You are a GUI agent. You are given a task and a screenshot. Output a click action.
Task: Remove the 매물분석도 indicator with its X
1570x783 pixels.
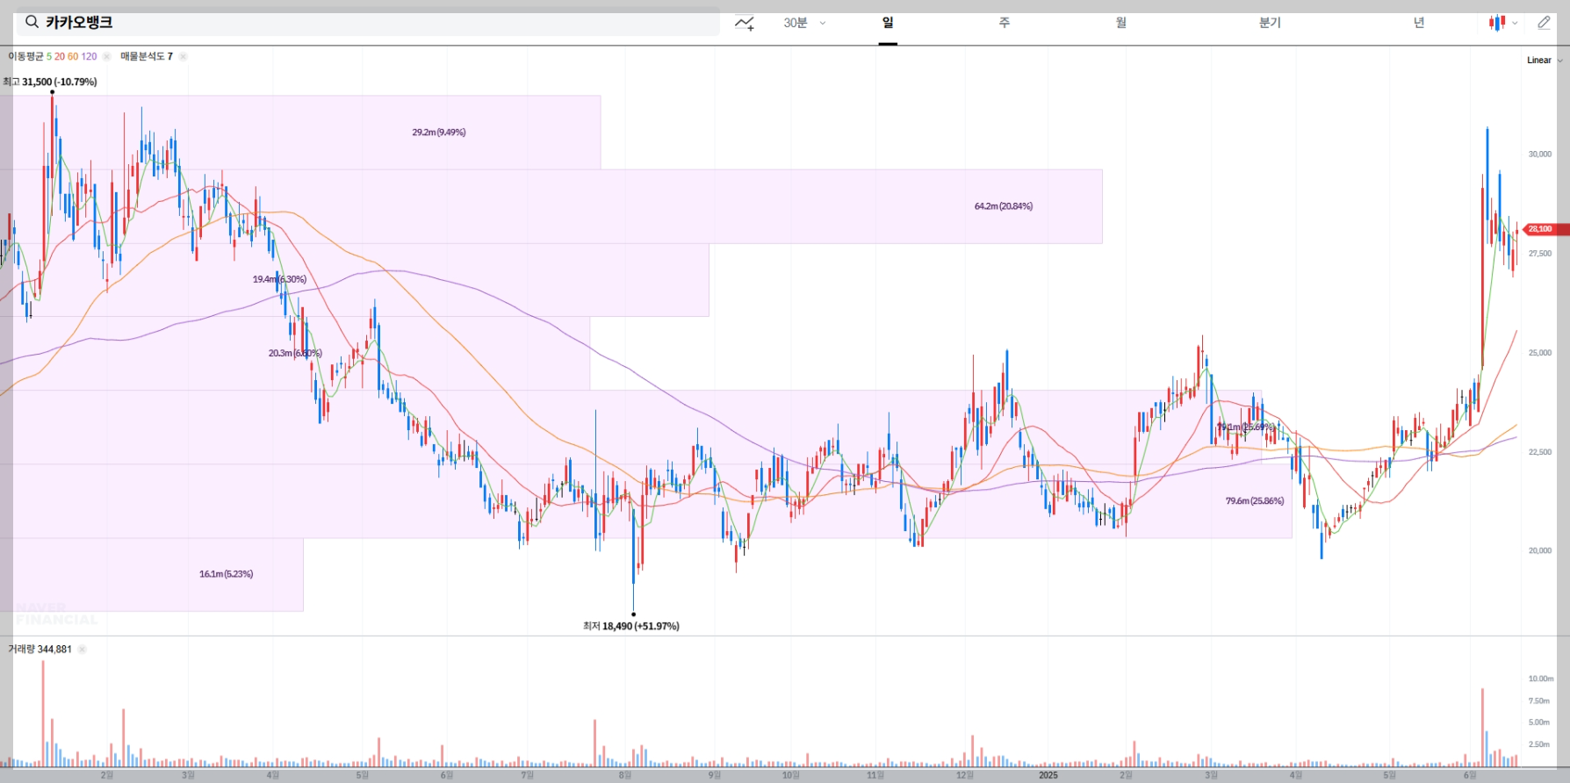click(x=183, y=56)
